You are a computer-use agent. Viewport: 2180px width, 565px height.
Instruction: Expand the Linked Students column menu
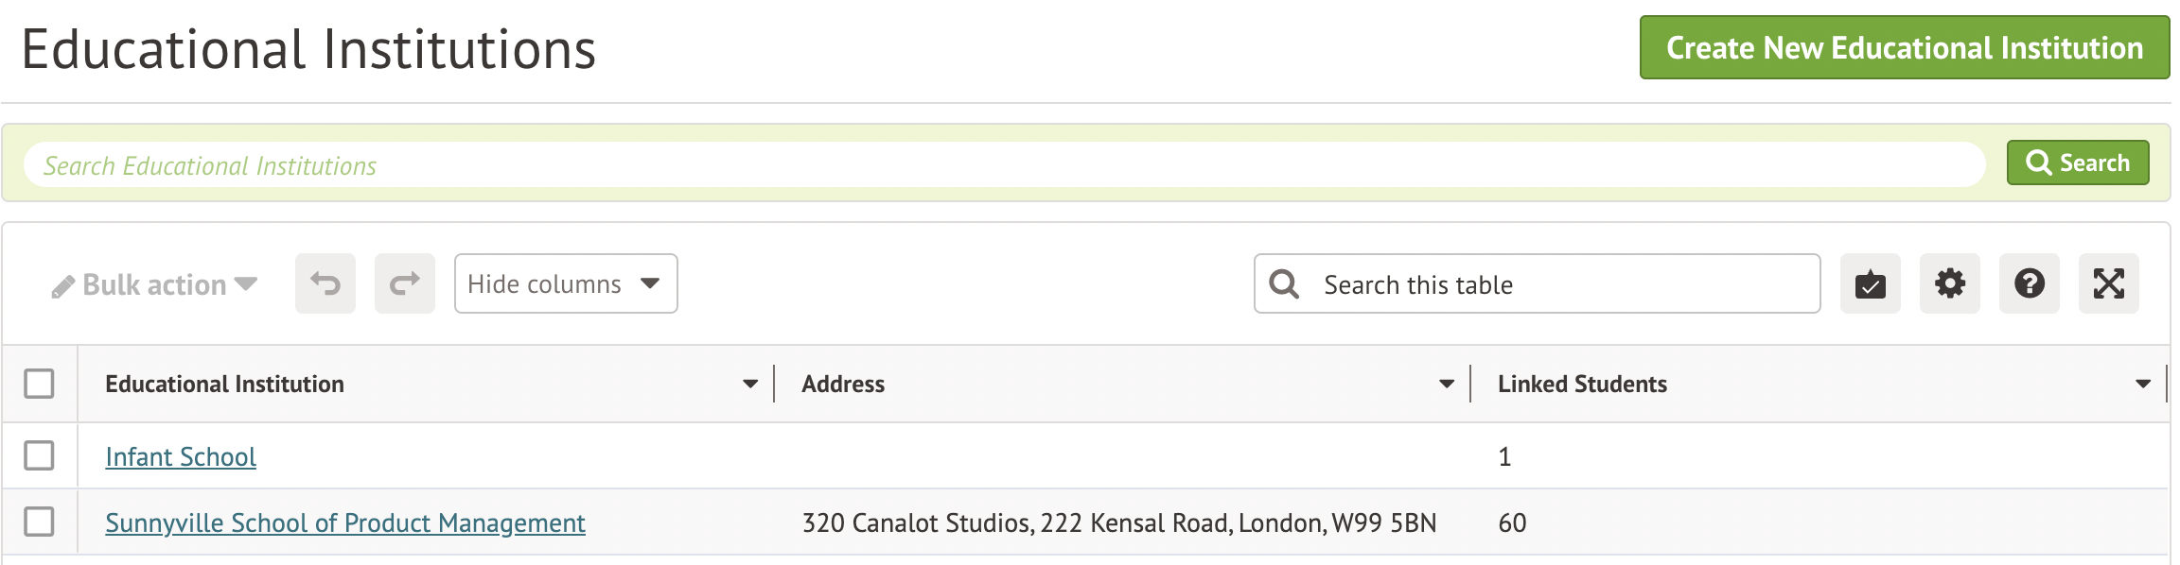(2143, 384)
